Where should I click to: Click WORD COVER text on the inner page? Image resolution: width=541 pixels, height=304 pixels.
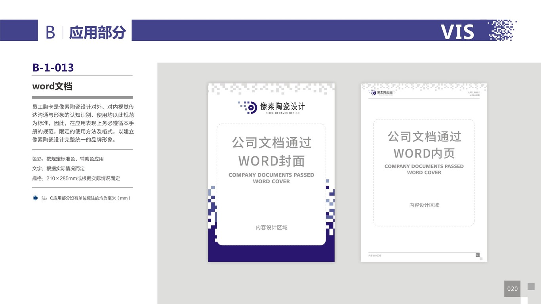click(424, 173)
